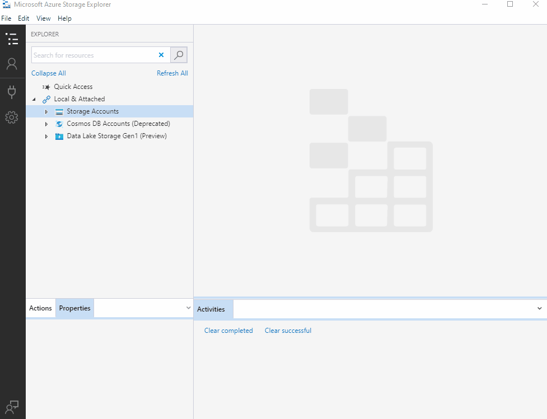The width and height of the screenshot is (547, 419).
Task: Click the Storage Accounts icon
Action: pos(59,111)
